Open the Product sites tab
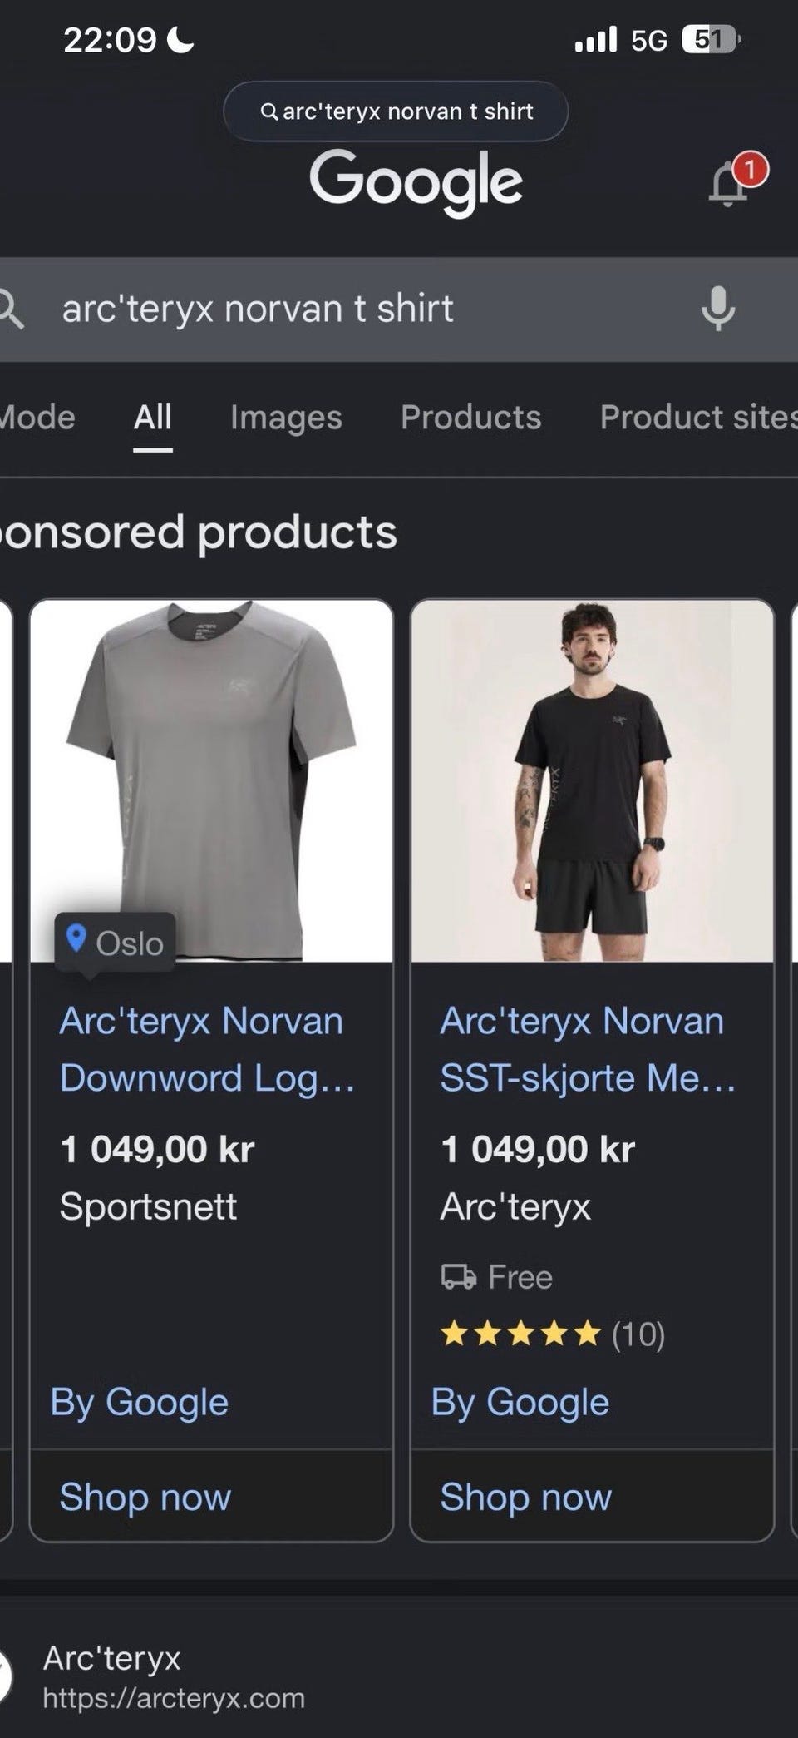This screenshot has height=1738, width=798. tap(698, 417)
